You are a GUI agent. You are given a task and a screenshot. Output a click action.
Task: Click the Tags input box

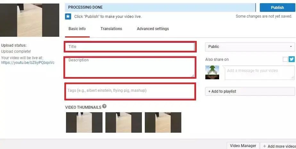pyautogui.click(x=130, y=91)
